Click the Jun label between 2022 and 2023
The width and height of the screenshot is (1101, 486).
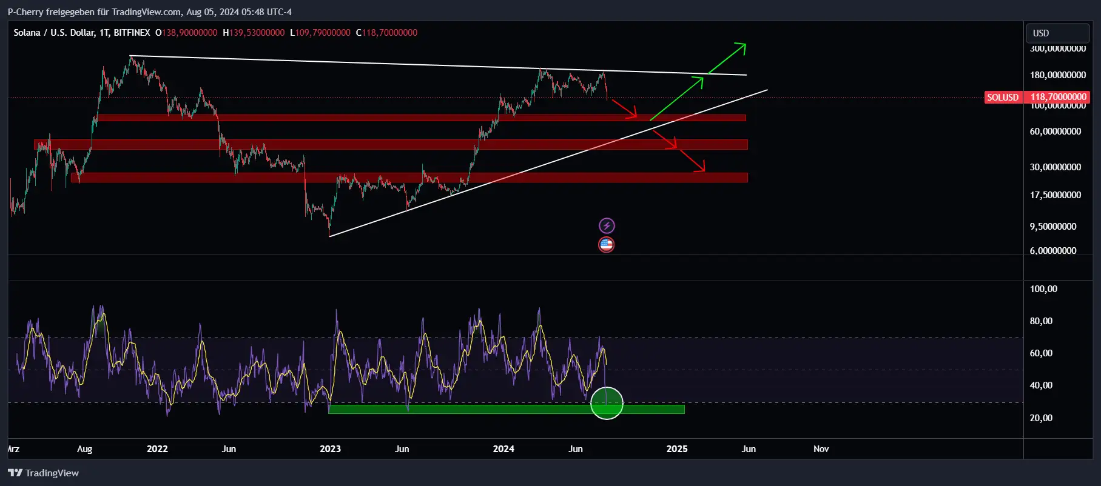pyautogui.click(x=229, y=449)
